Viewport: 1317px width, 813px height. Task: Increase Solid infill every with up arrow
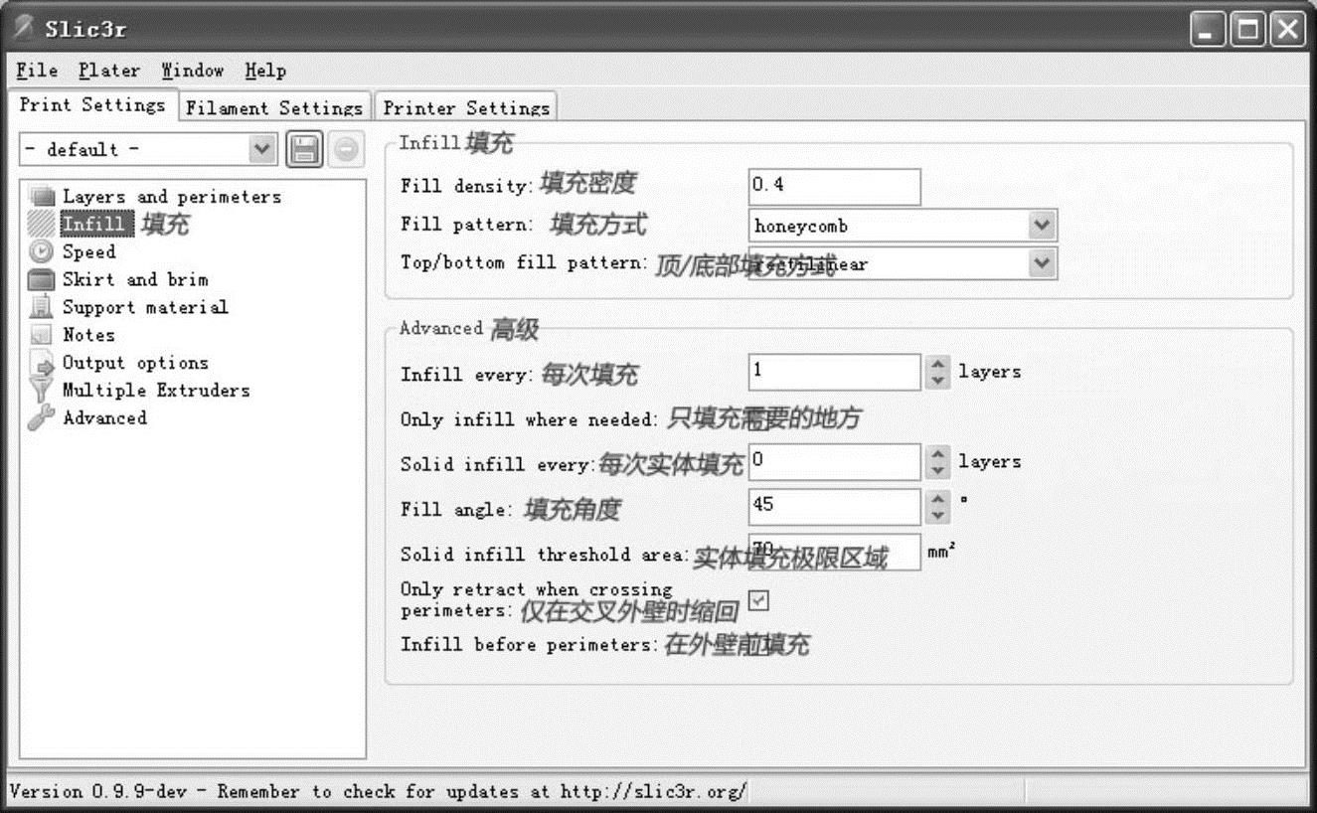point(937,453)
